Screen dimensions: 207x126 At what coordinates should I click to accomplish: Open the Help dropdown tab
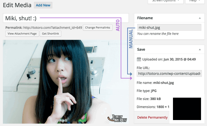[195, 1]
